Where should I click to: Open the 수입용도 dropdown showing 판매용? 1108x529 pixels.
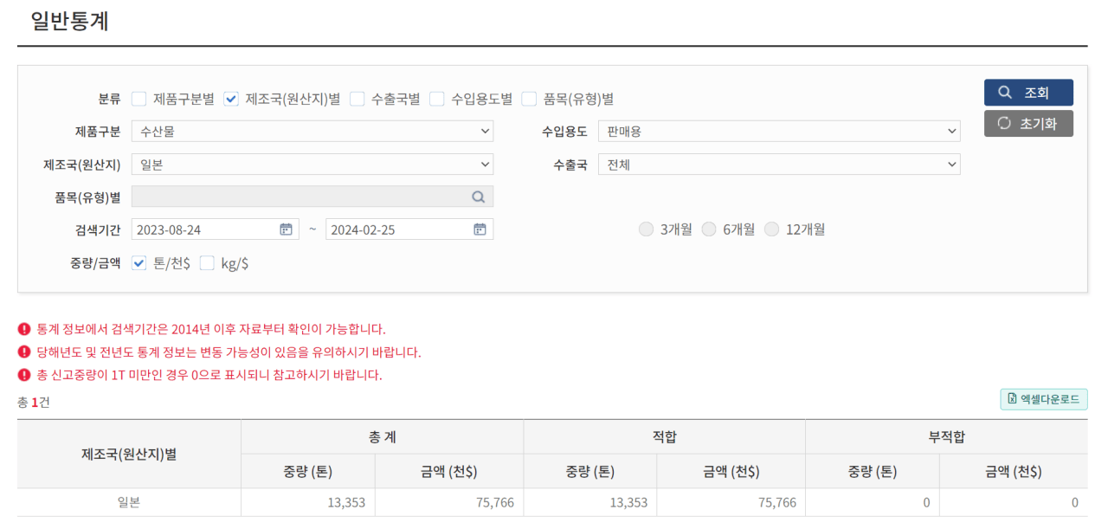coord(778,132)
